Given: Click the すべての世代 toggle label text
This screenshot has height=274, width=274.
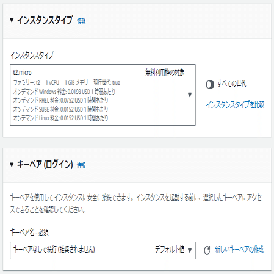Looking at the screenshot, I should (231, 84).
